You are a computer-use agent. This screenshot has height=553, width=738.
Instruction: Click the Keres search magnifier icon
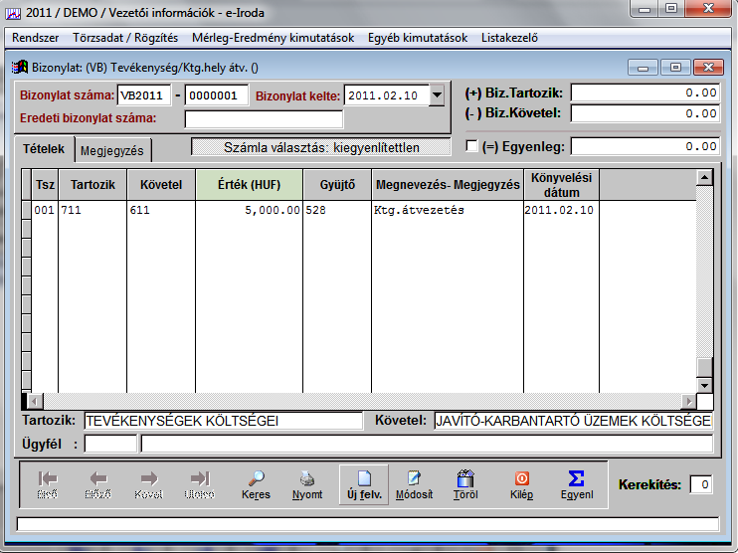(256, 479)
